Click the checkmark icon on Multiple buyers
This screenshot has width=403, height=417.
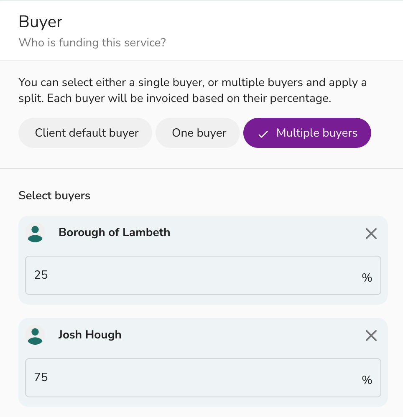tap(263, 134)
